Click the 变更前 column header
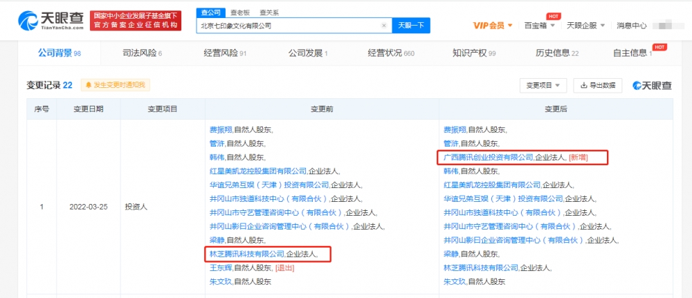The image size is (692, 298). click(322, 109)
